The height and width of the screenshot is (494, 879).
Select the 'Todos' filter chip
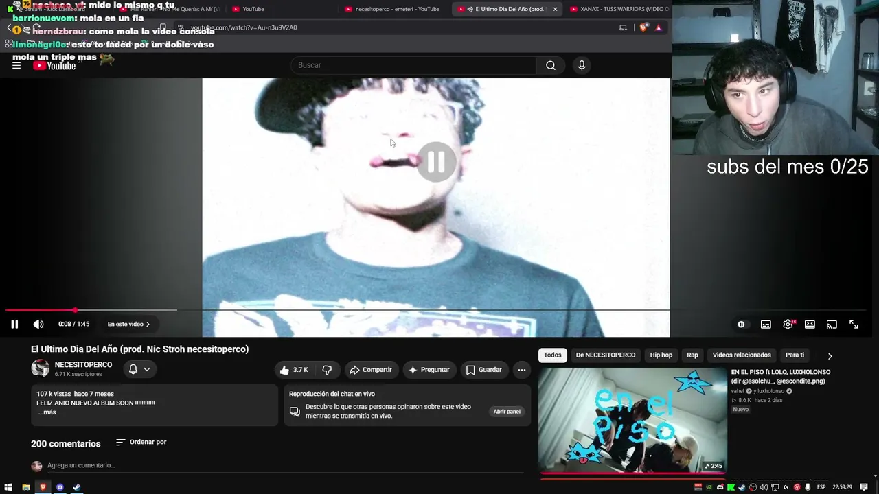click(x=553, y=355)
